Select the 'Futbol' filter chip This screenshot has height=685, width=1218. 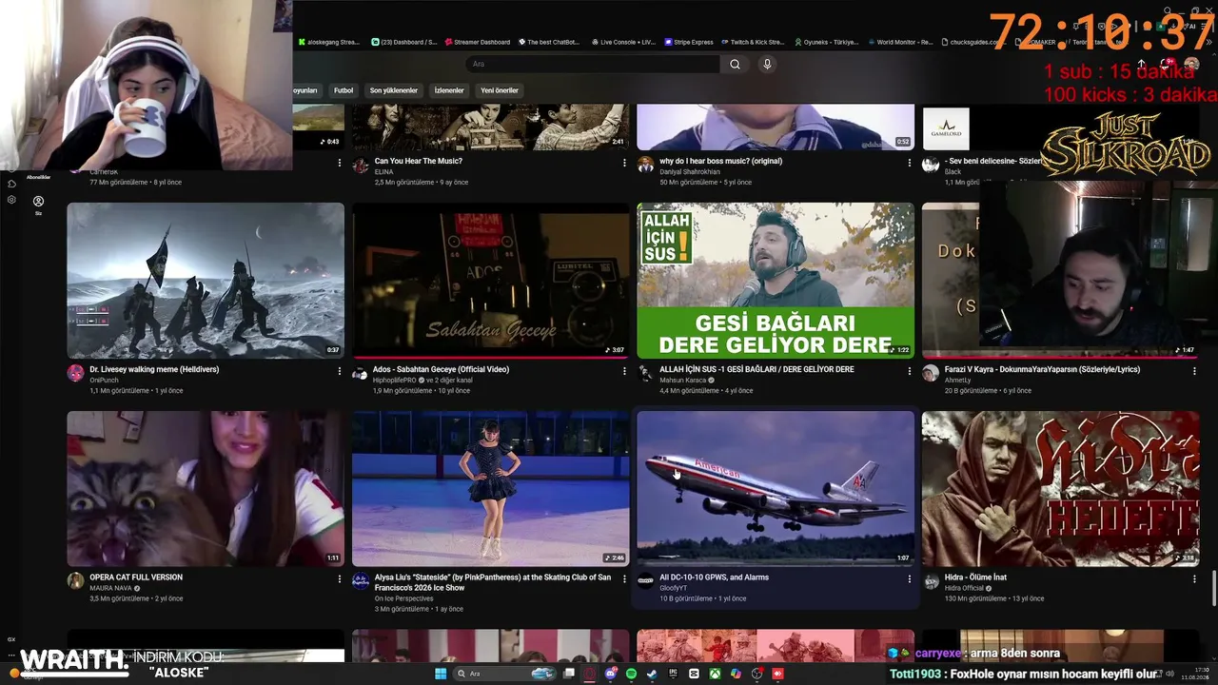click(x=344, y=90)
